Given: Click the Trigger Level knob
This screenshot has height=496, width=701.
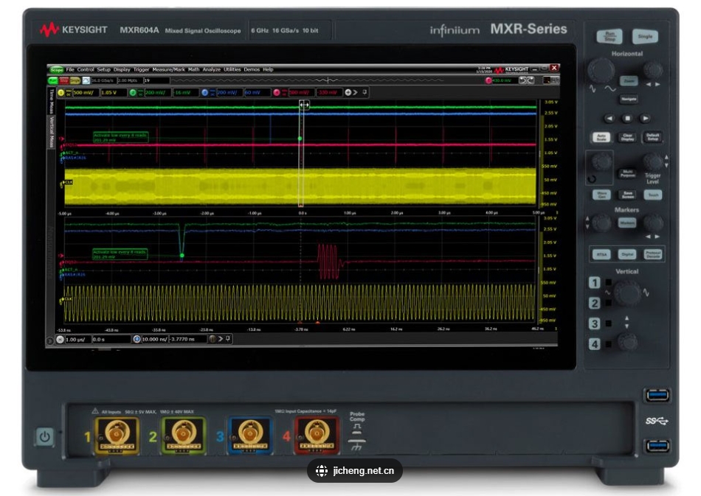Looking at the screenshot, I should [x=653, y=161].
